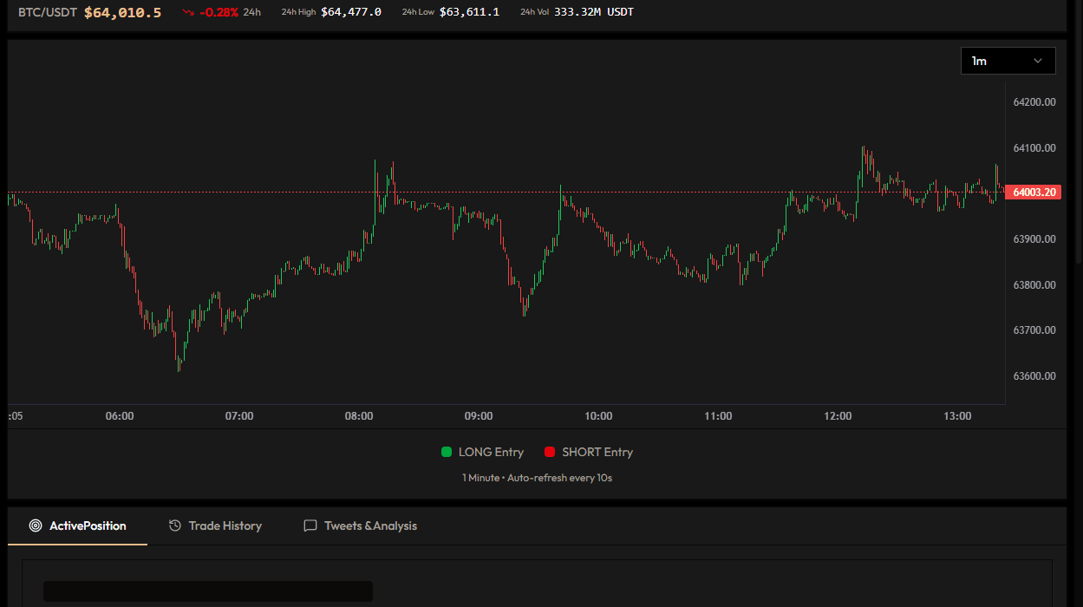The height and width of the screenshot is (607, 1083).
Task: Click the red downtrend arrow icon
Action: click(x=188, y=12)
